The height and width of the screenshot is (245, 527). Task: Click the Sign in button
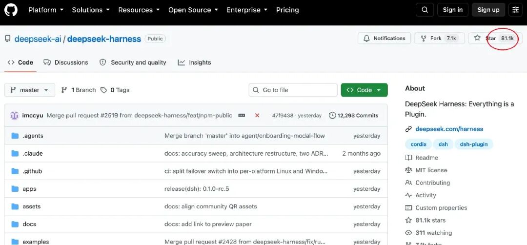[x=453, y=10]
